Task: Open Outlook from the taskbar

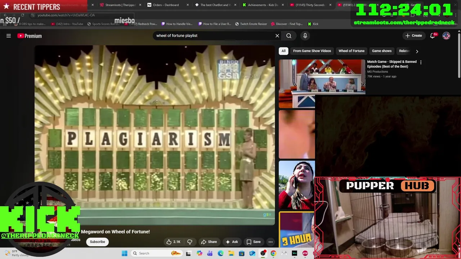Action: pos(252,253)
